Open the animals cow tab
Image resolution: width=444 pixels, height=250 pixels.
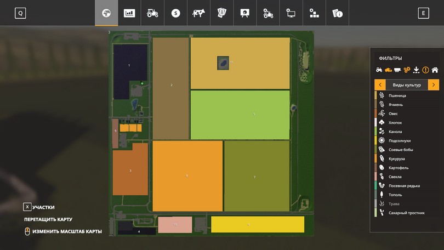tap(198, 14)
